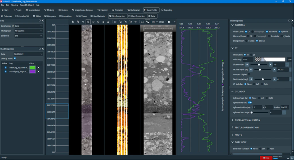Click the rotate refresh arrows icon

[93, 22]
